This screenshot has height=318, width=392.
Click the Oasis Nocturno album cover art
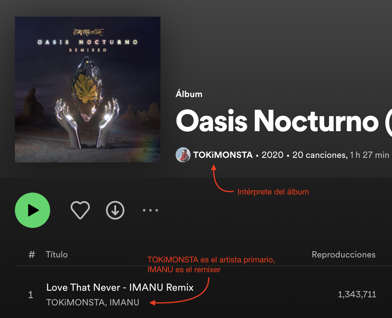coord(88,90)
